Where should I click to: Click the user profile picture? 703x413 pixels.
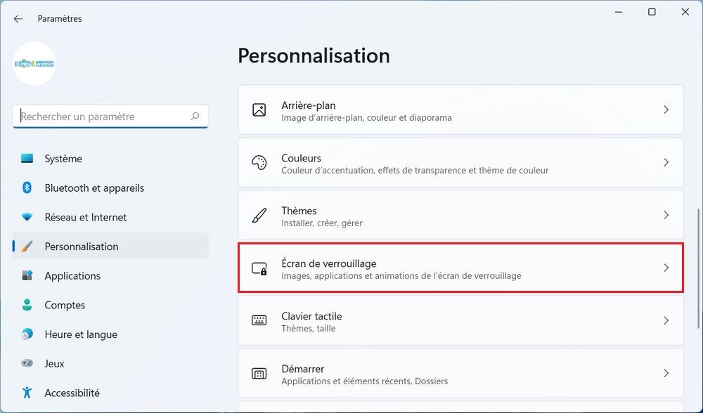click(x=34, y=64)
